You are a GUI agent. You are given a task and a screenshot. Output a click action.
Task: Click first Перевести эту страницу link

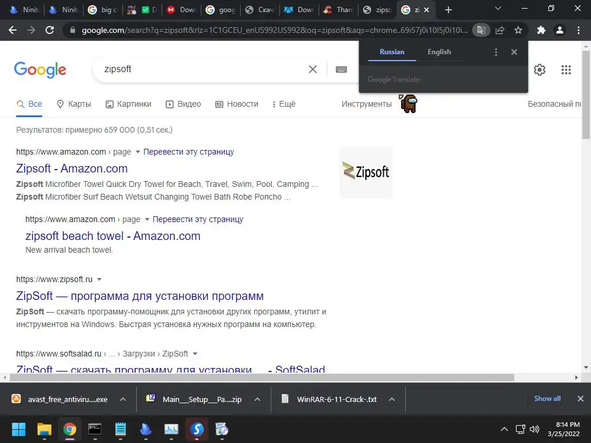tap(189, 152)
